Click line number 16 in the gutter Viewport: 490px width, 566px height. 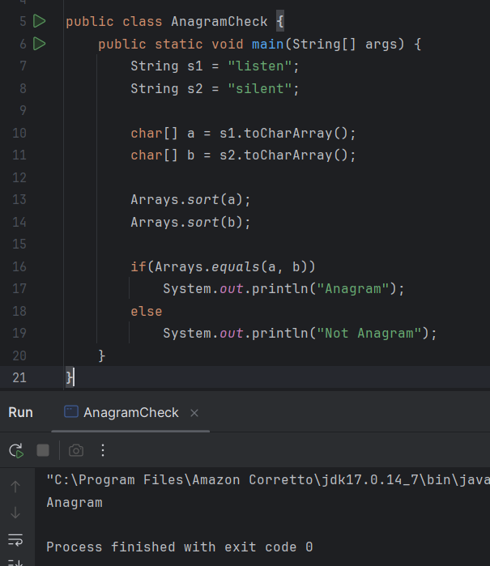coord(19,266)
